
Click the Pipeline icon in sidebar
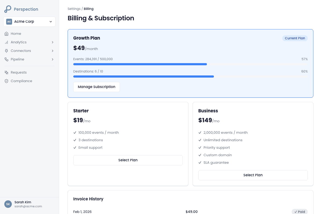(6, 59)
